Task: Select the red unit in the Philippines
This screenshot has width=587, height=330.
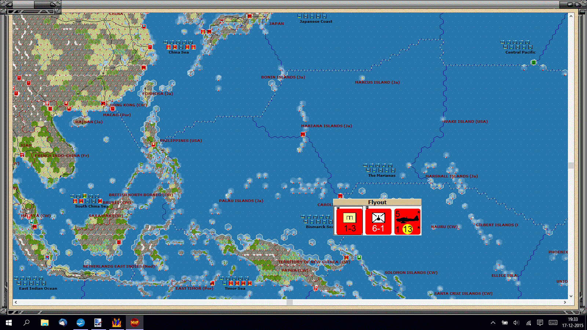Action: click(153, 145)
